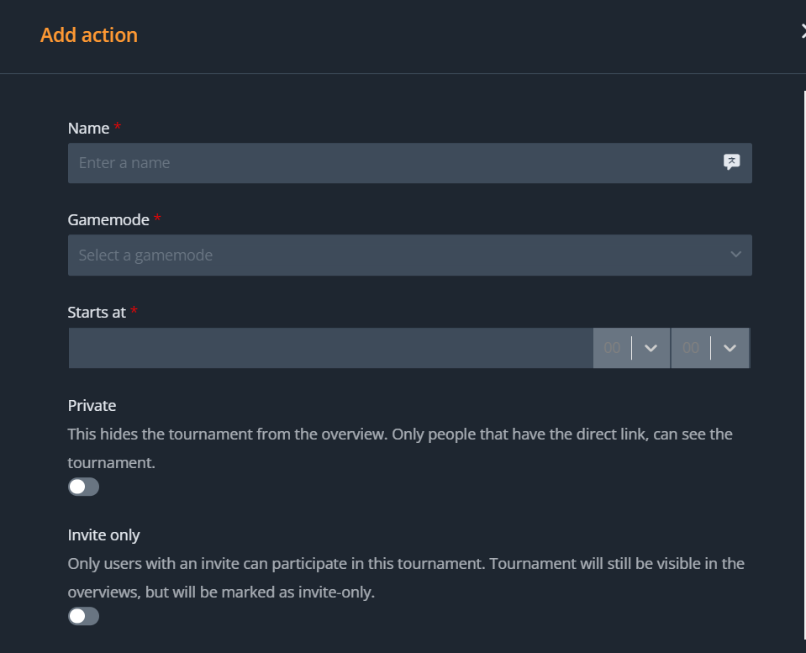Click the translate icon in Name field
The width and height of the screenshot is (806, 653).
click(x=731, y=162)
